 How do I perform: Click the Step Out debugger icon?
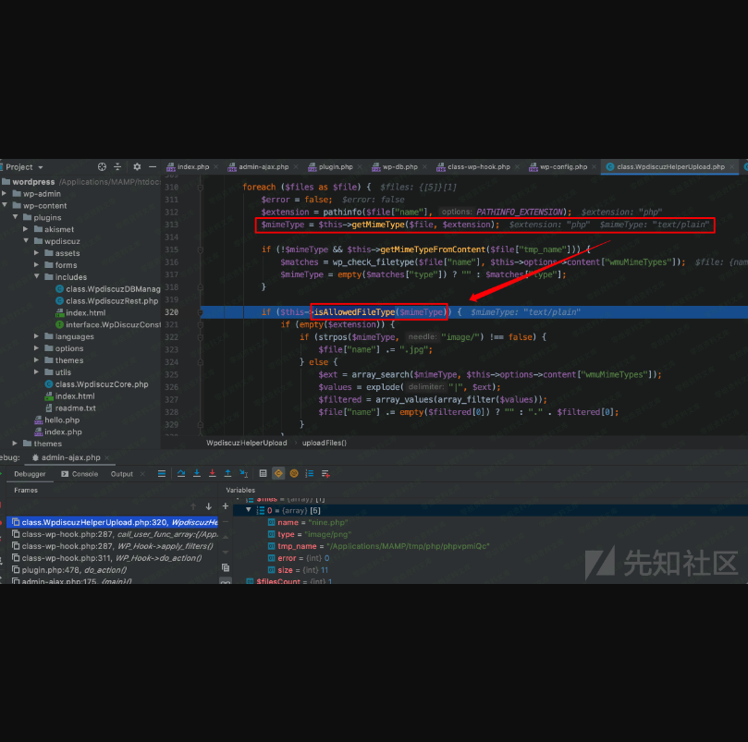click(227, 474)
